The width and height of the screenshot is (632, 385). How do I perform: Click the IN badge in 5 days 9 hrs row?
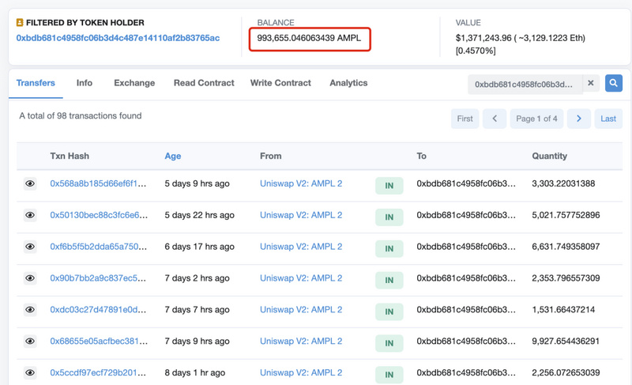pyautogui.click(x=389, y=186)
